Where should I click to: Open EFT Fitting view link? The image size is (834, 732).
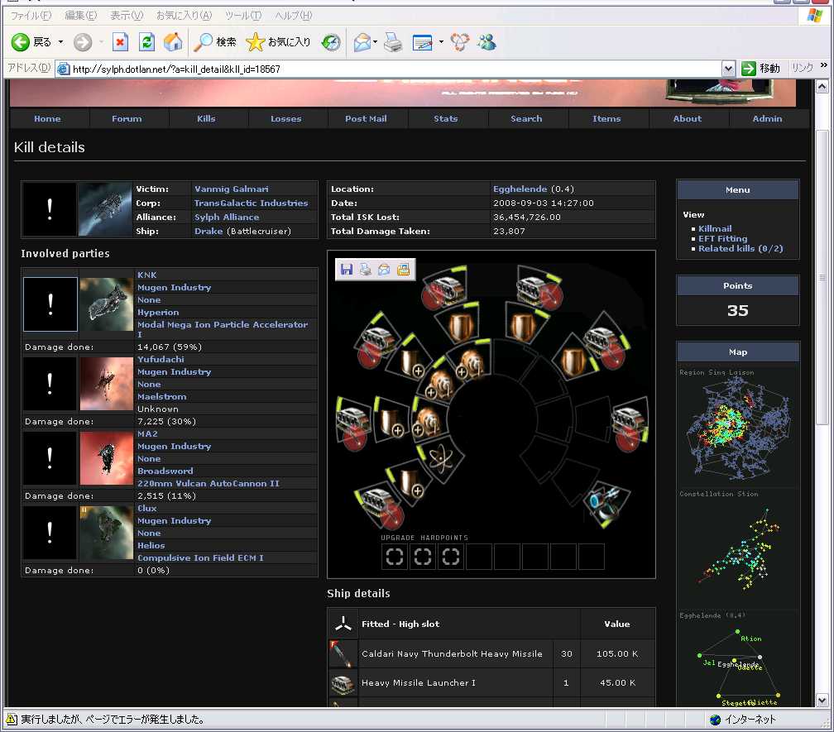point(723,239)
